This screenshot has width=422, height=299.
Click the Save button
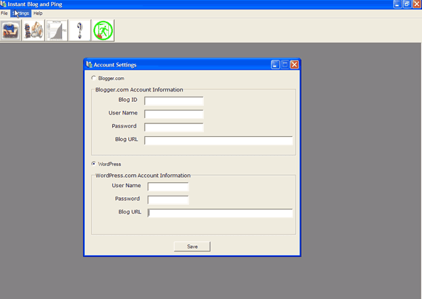click(x=192, y=247)
